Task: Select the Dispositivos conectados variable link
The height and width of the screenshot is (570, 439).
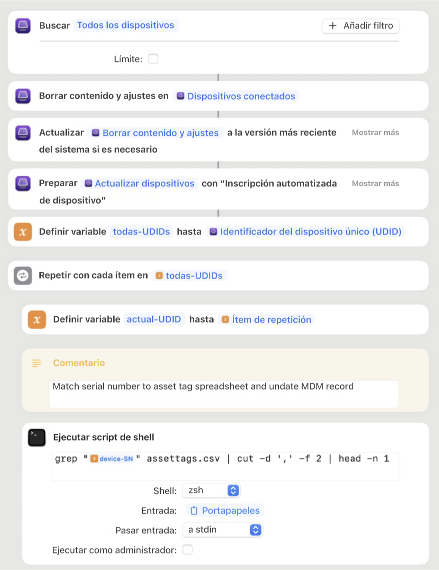Action: pos(241,96)
